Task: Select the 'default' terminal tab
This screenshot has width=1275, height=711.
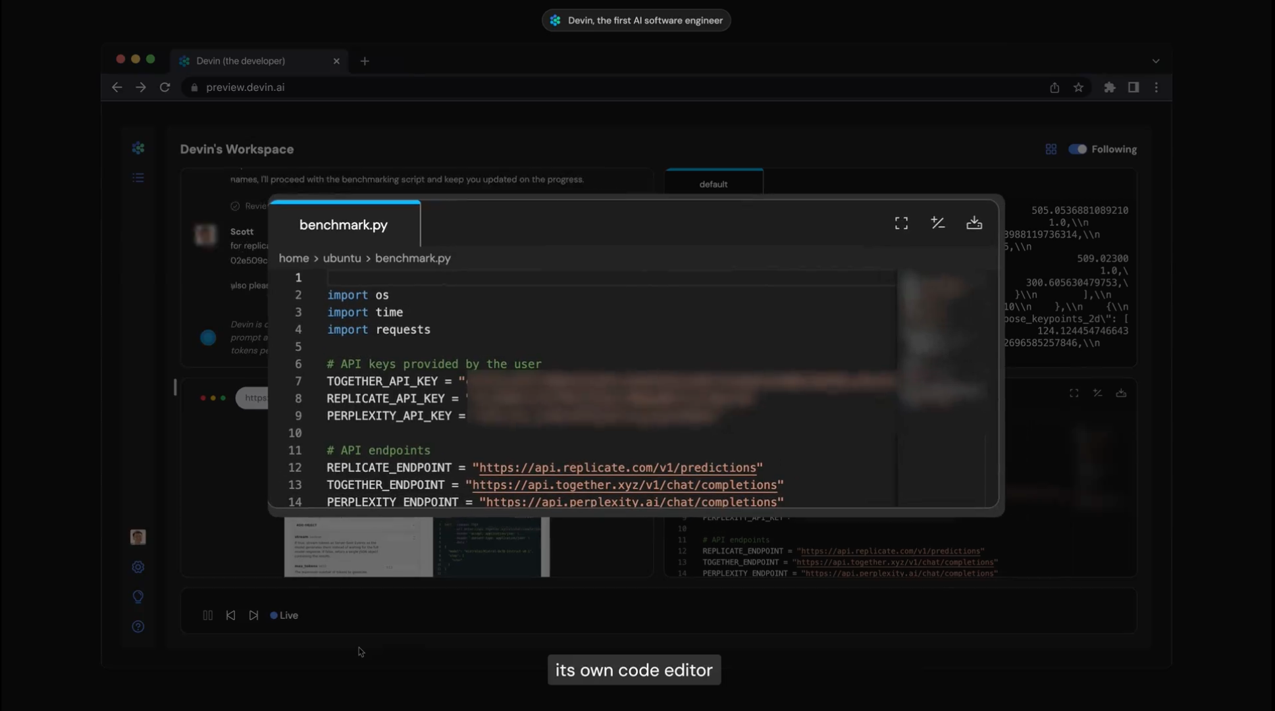Action: 714,184
